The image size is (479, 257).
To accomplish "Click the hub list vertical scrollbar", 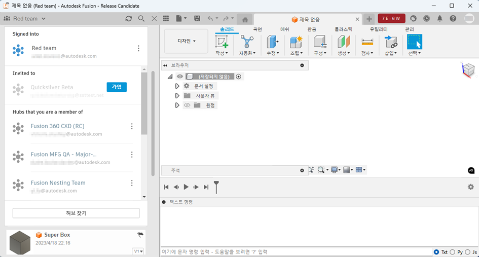I will tap(144, 103).
